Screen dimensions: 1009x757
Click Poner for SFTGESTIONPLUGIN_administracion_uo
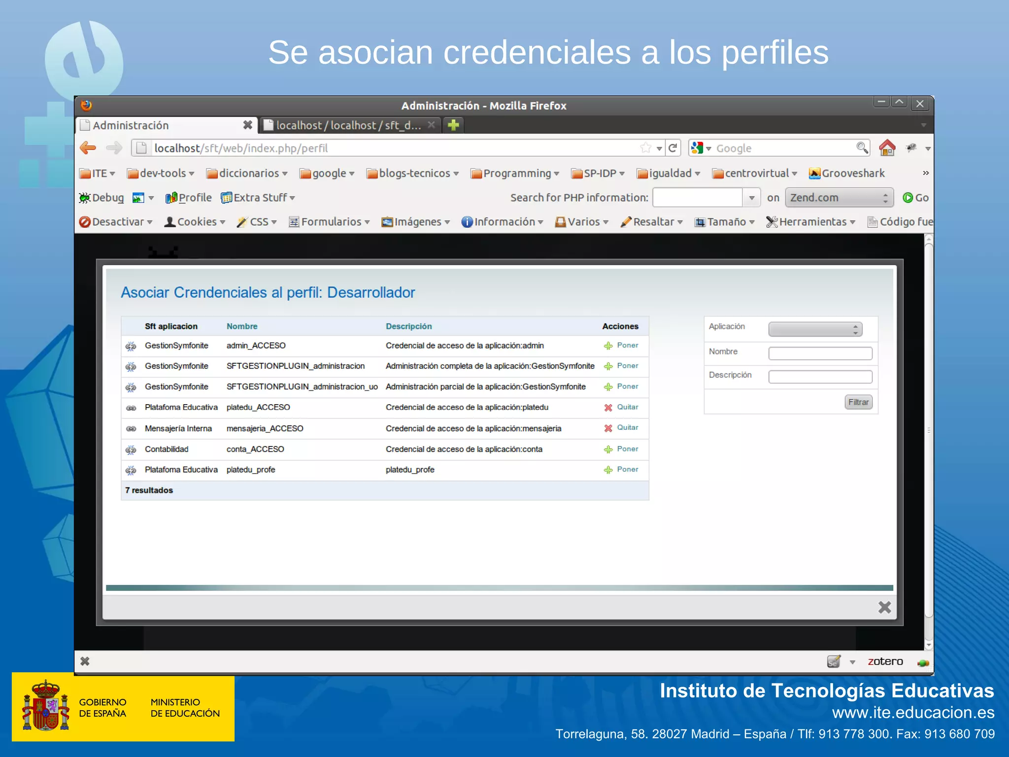coord(621,386)
